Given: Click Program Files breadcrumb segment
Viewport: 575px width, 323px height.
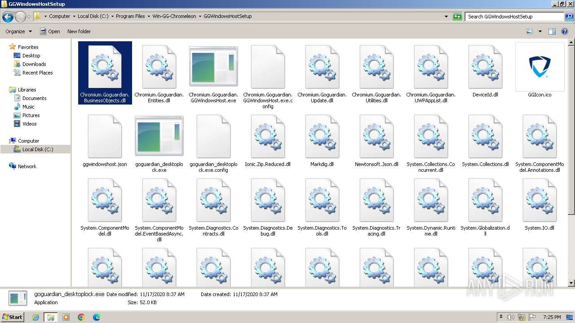Looking at the screenshot, I should tap(130, 16).
